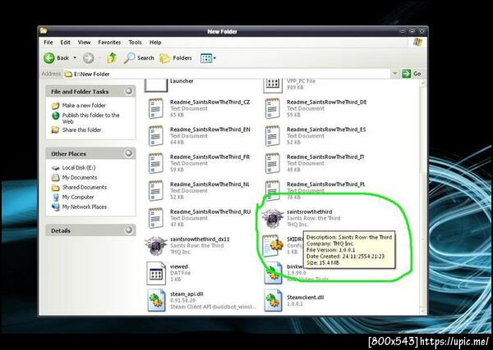Click Make a new folder link
This screenshot has height=350, width=493.
click(84, 106)
